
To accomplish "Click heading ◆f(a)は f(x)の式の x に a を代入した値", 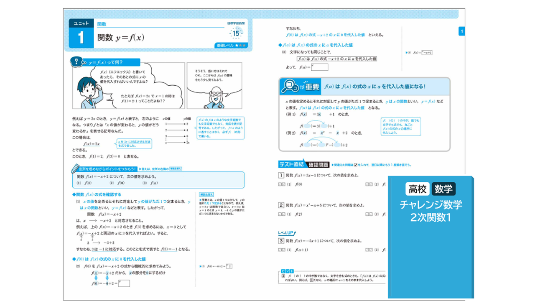I will tap(316, 45).
